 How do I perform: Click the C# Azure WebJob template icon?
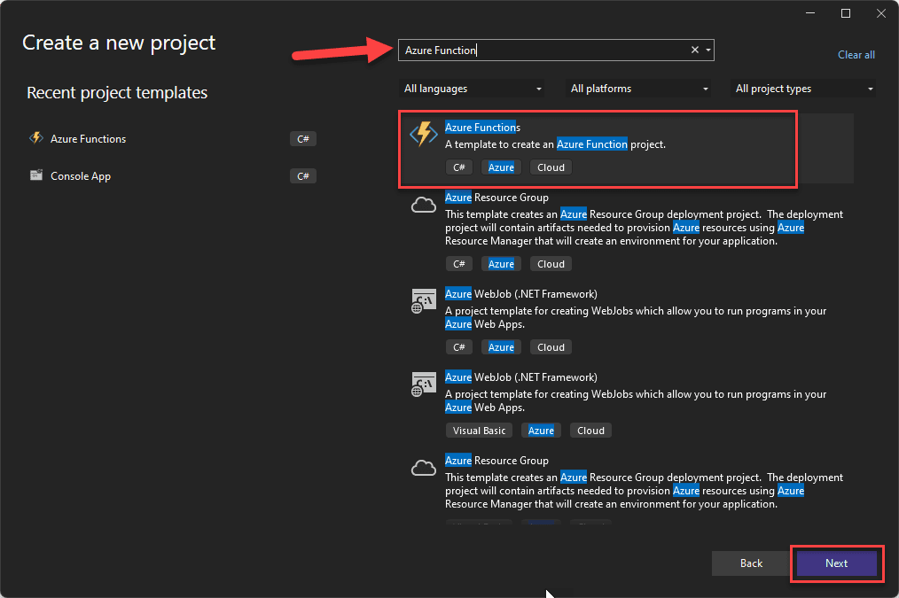coord(424,301)
